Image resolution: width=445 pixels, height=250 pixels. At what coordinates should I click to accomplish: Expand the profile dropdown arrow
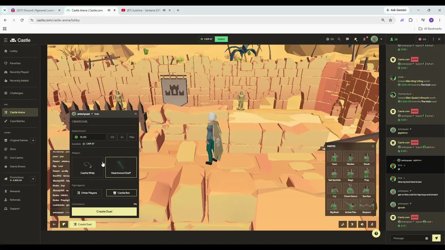coord(381,39)
